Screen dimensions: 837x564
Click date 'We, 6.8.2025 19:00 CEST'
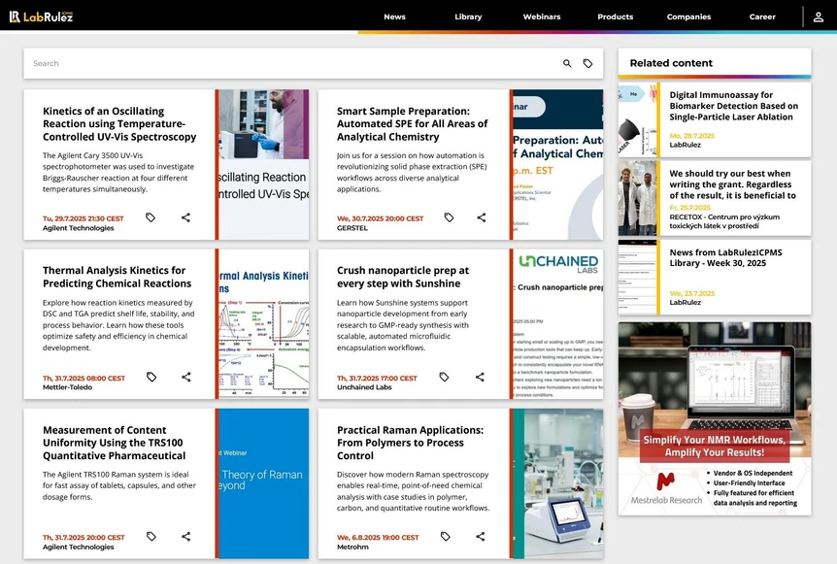point(378,538)
